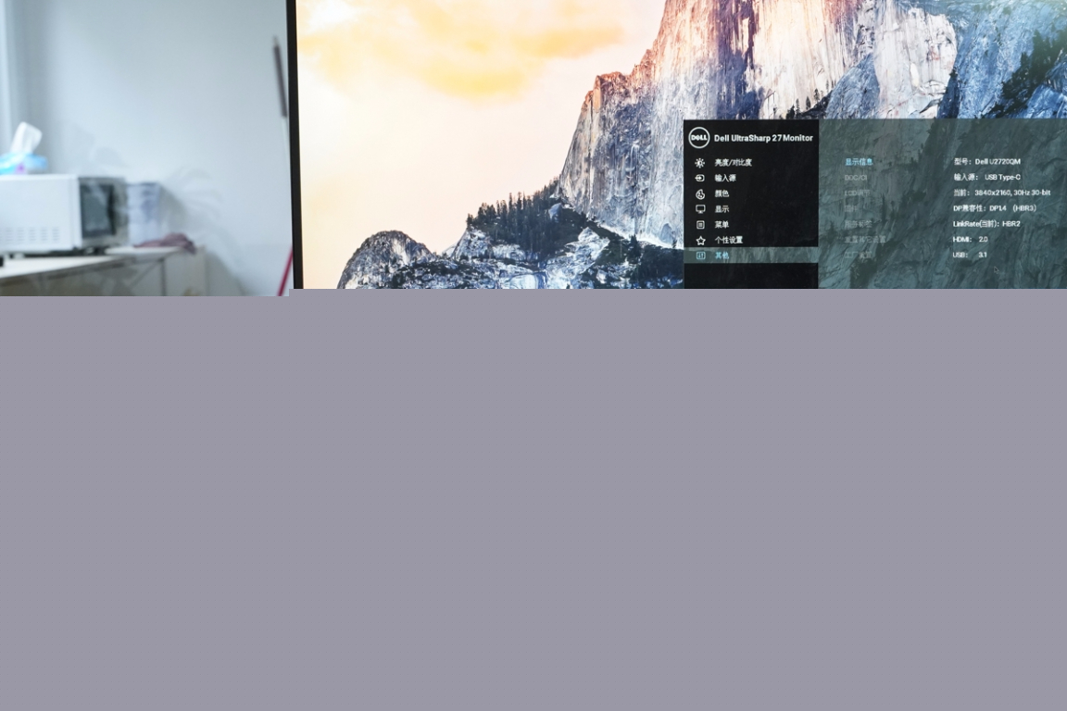Click the 输入源 USB Type-C info line
The width and height of the screenshot is (1067, 711).
point(986,178)
